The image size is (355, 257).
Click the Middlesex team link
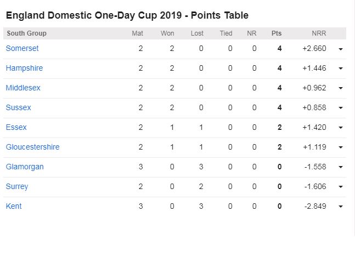click(x=23, y=88)
